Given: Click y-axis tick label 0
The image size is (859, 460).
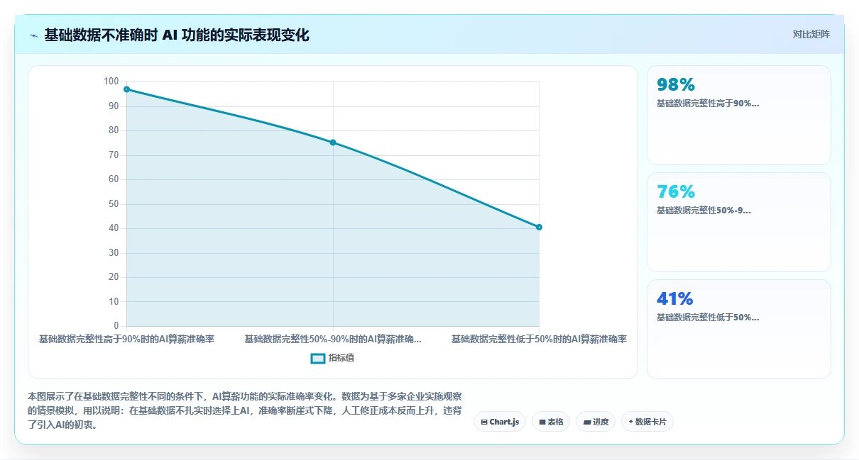Looking at the screenshot, I should (x=116, y=326).
